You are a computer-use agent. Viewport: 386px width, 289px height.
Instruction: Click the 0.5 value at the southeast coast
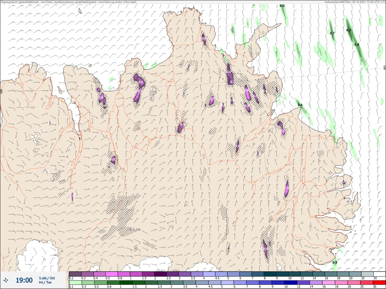335,262
